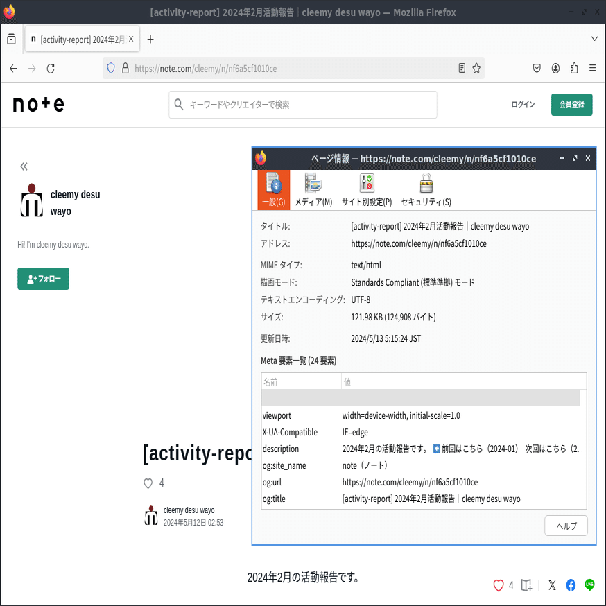Expand the list all tabs chevron
Image resolution: width=606 pixels, height=606 pixels.
click(594, 39)
